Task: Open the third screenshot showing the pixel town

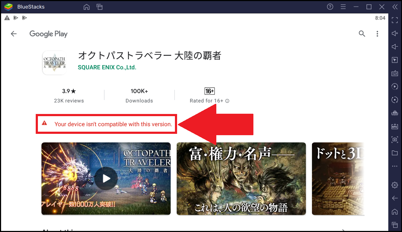Action: coord(338,179)
